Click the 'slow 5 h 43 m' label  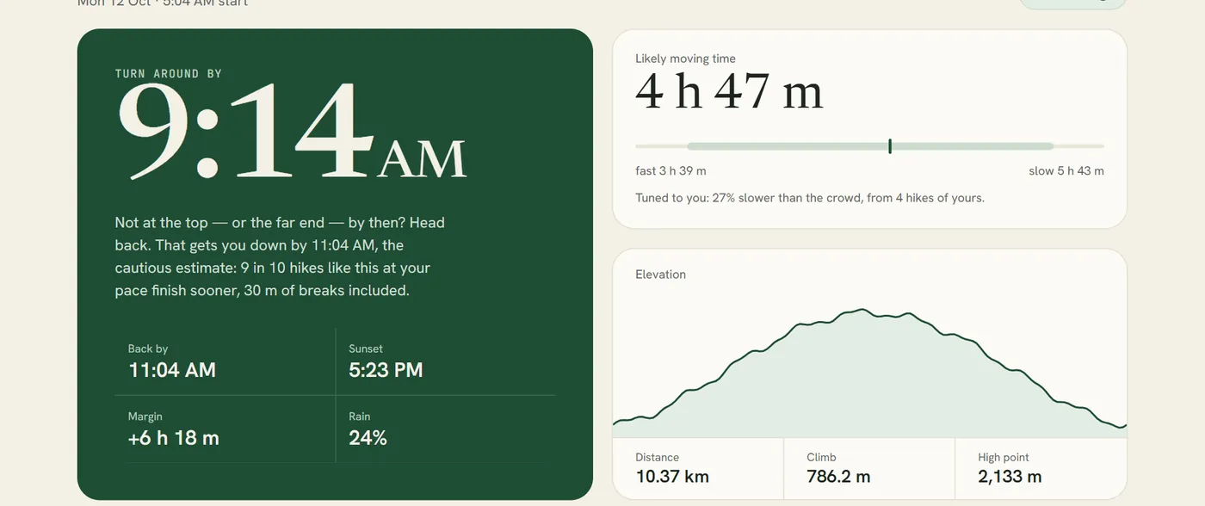coord(1066,171)
